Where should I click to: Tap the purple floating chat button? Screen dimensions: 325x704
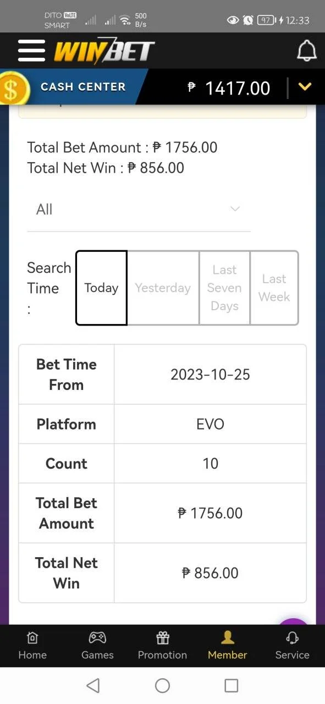[293, 621]
